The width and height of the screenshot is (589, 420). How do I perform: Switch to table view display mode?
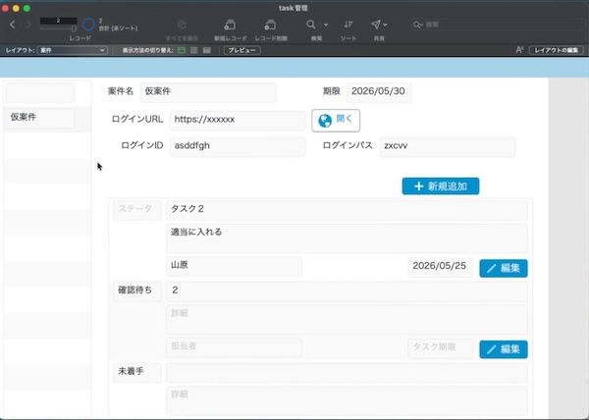[x=206, y=50]
